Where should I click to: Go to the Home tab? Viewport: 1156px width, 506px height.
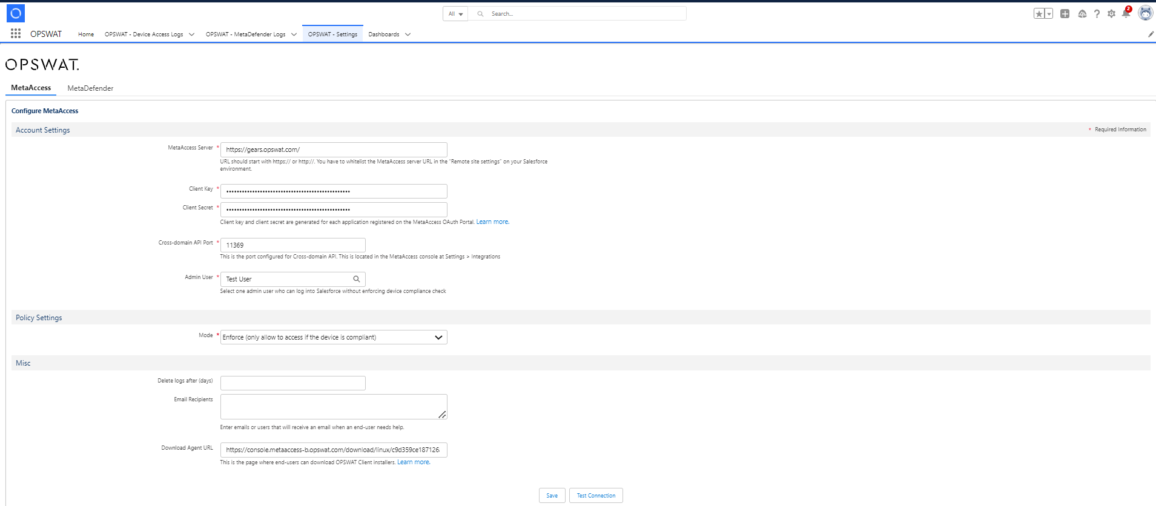(x=86, y=34)
